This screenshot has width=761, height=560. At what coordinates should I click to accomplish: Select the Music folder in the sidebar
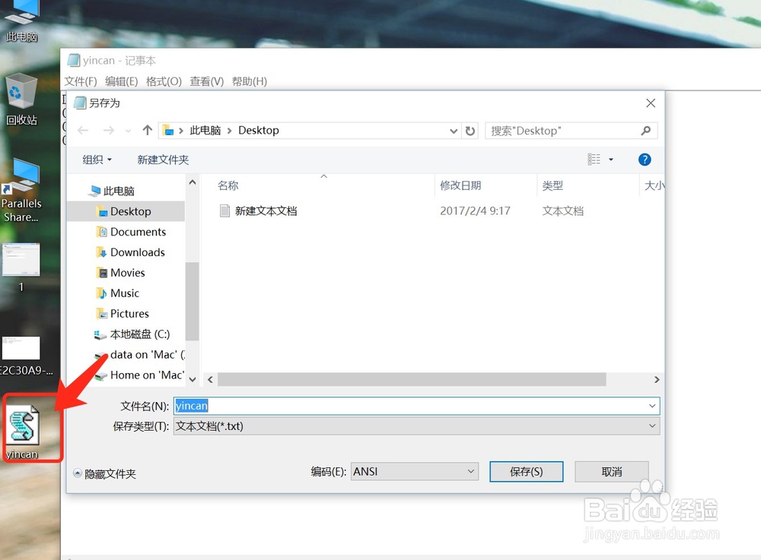click(125, 293)
